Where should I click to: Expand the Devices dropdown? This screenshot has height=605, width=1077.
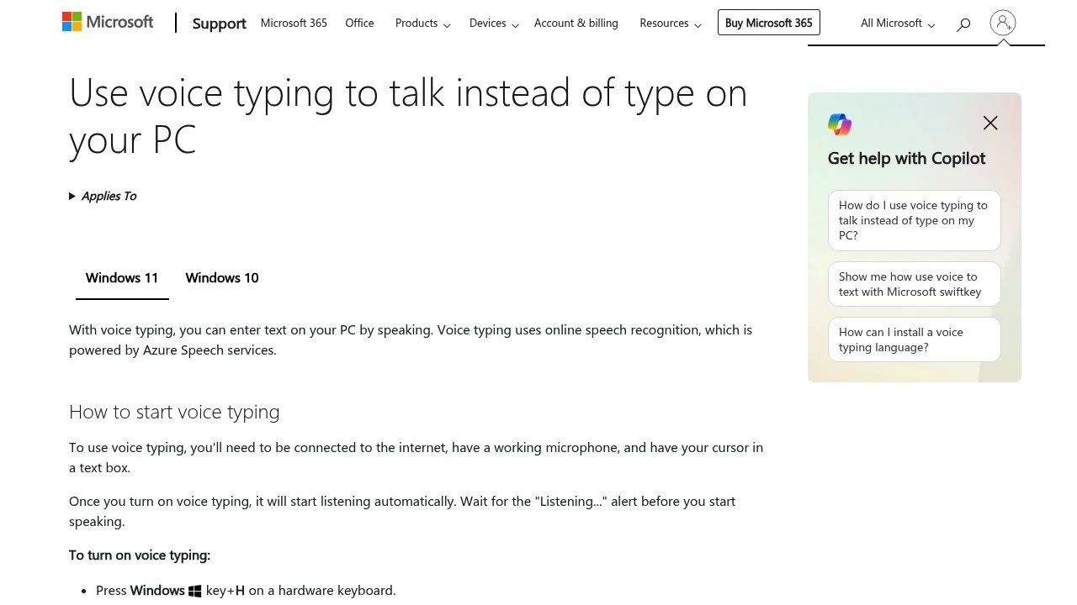coord(494,24)
